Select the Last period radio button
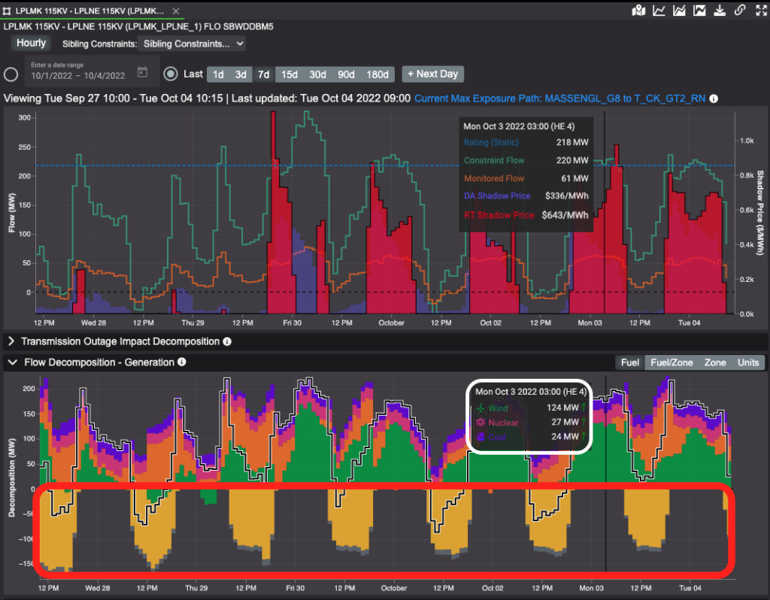 click(171, 74)
